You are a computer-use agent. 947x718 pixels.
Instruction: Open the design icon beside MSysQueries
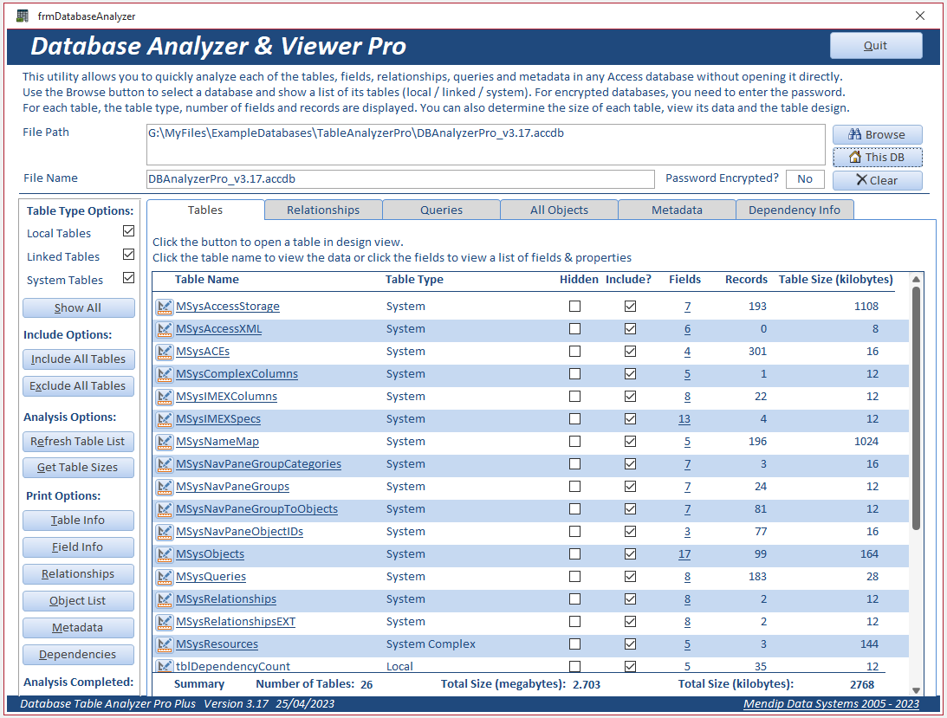tap(165, 577)
